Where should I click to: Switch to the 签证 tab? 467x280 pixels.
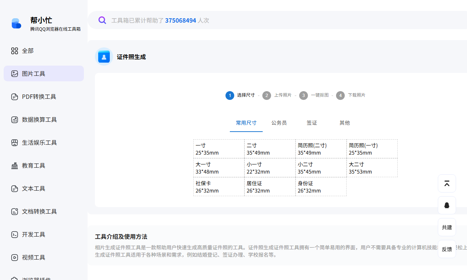(312, 123)
